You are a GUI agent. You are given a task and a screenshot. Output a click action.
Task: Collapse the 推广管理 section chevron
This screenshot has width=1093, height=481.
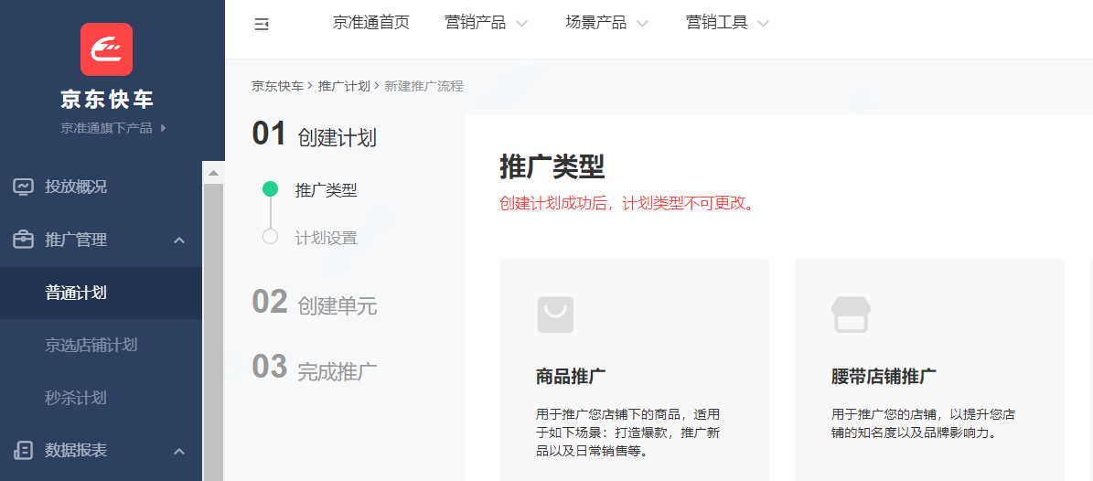point(179,240)
